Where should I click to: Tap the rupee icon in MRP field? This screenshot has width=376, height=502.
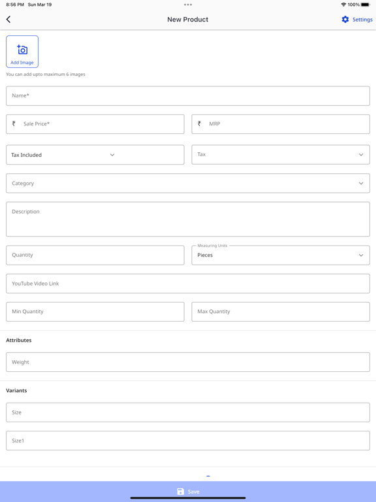click(199, 124)
